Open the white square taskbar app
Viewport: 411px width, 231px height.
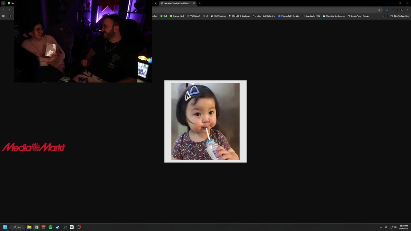point(72,227)
